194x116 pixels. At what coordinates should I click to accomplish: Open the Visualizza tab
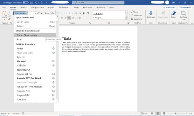(x=100, y=8)
